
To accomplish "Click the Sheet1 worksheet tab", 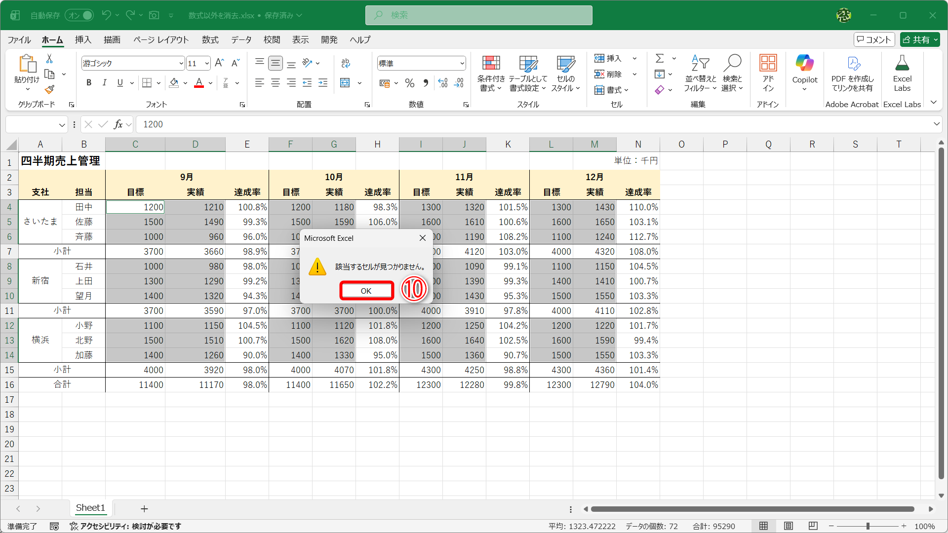I will tap(90, 508).
